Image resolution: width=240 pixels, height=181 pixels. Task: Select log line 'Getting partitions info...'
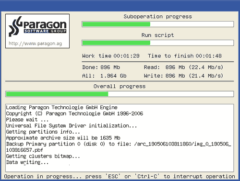(43, 132)
